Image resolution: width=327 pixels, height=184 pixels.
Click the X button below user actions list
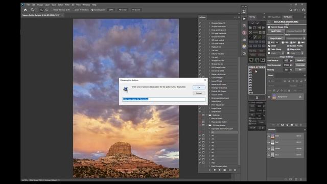pyautogui.click(x=257, y=98)
